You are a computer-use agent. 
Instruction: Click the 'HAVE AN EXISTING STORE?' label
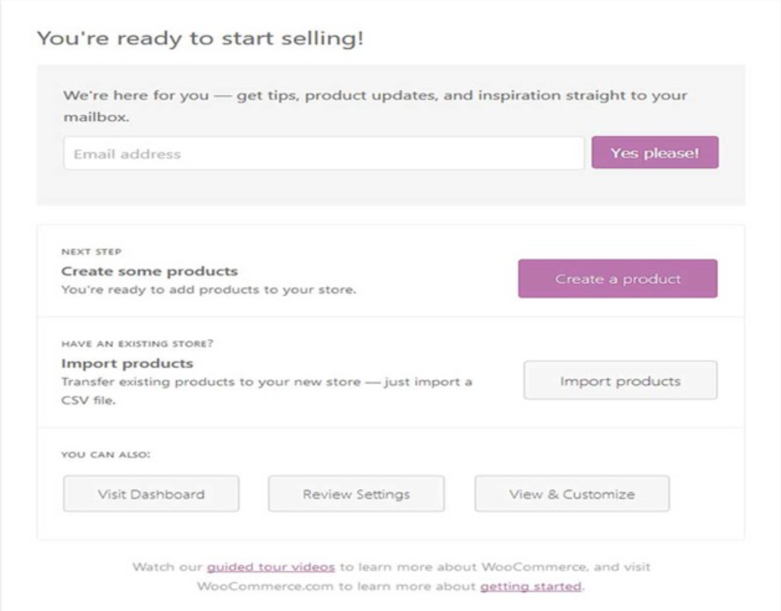[137, 344]
